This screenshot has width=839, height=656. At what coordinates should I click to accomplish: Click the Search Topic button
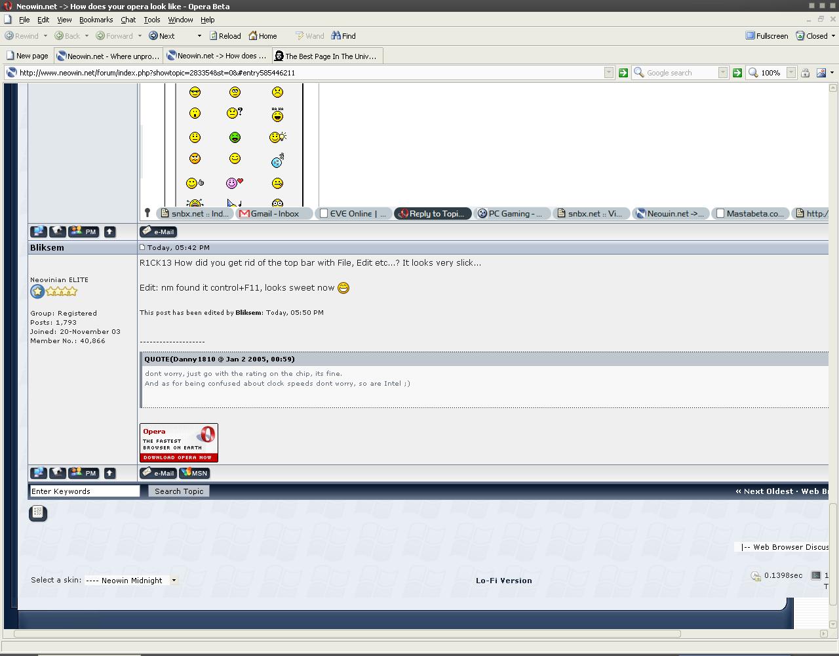tap(179, 491)
